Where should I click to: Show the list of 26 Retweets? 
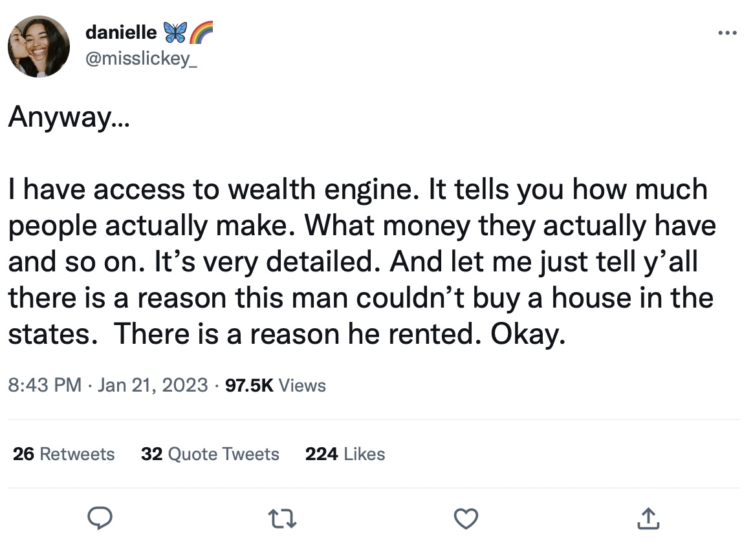click(63, 454)
